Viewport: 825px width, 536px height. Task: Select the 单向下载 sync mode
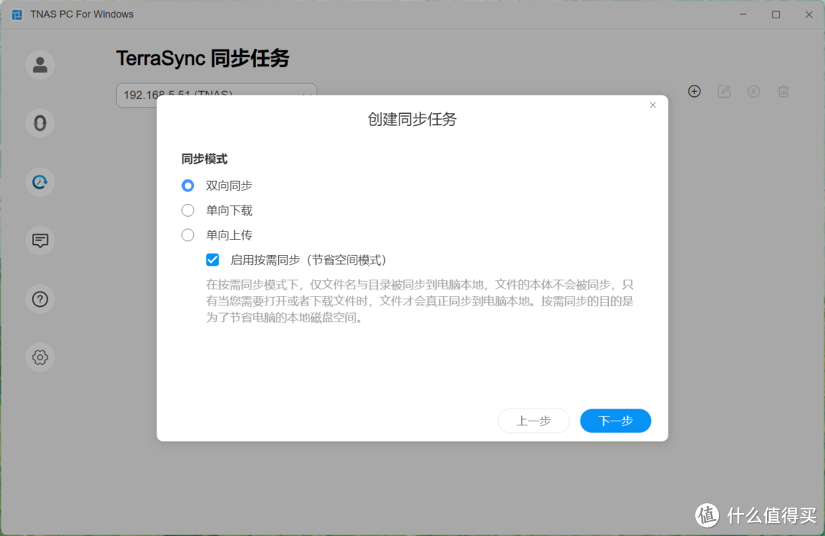(x=187, y=210)
